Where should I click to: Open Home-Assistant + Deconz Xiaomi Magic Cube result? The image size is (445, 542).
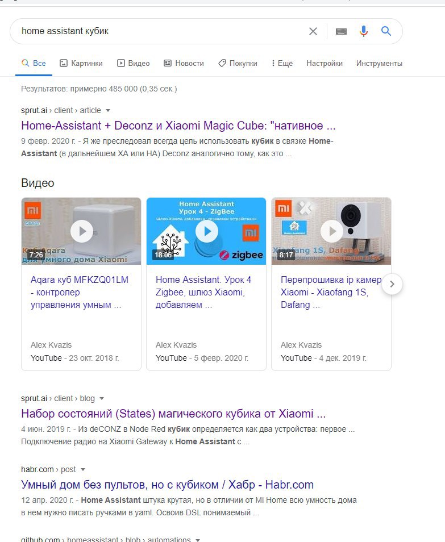178,126
